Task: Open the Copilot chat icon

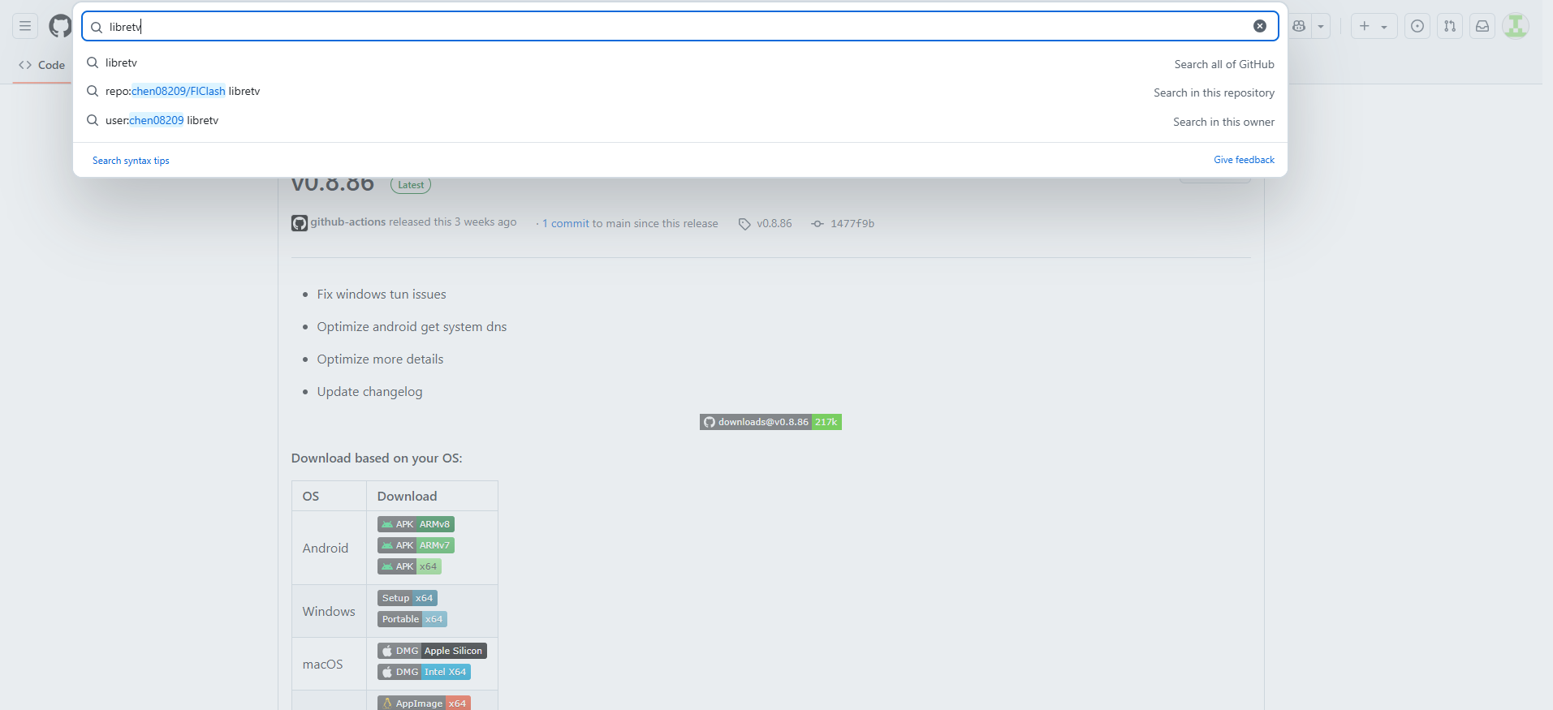Action: coord(1299,26)
